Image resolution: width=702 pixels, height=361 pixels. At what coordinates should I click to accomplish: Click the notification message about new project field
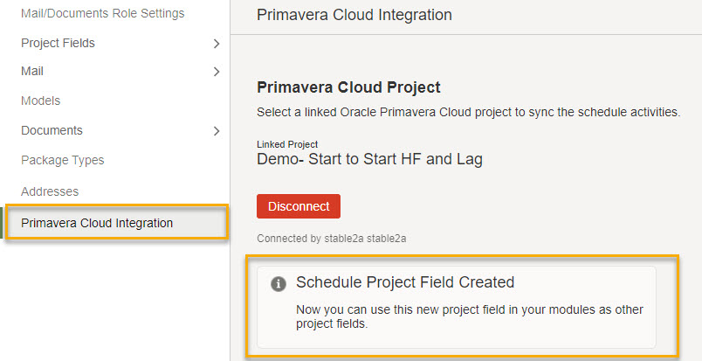[469, 316]
